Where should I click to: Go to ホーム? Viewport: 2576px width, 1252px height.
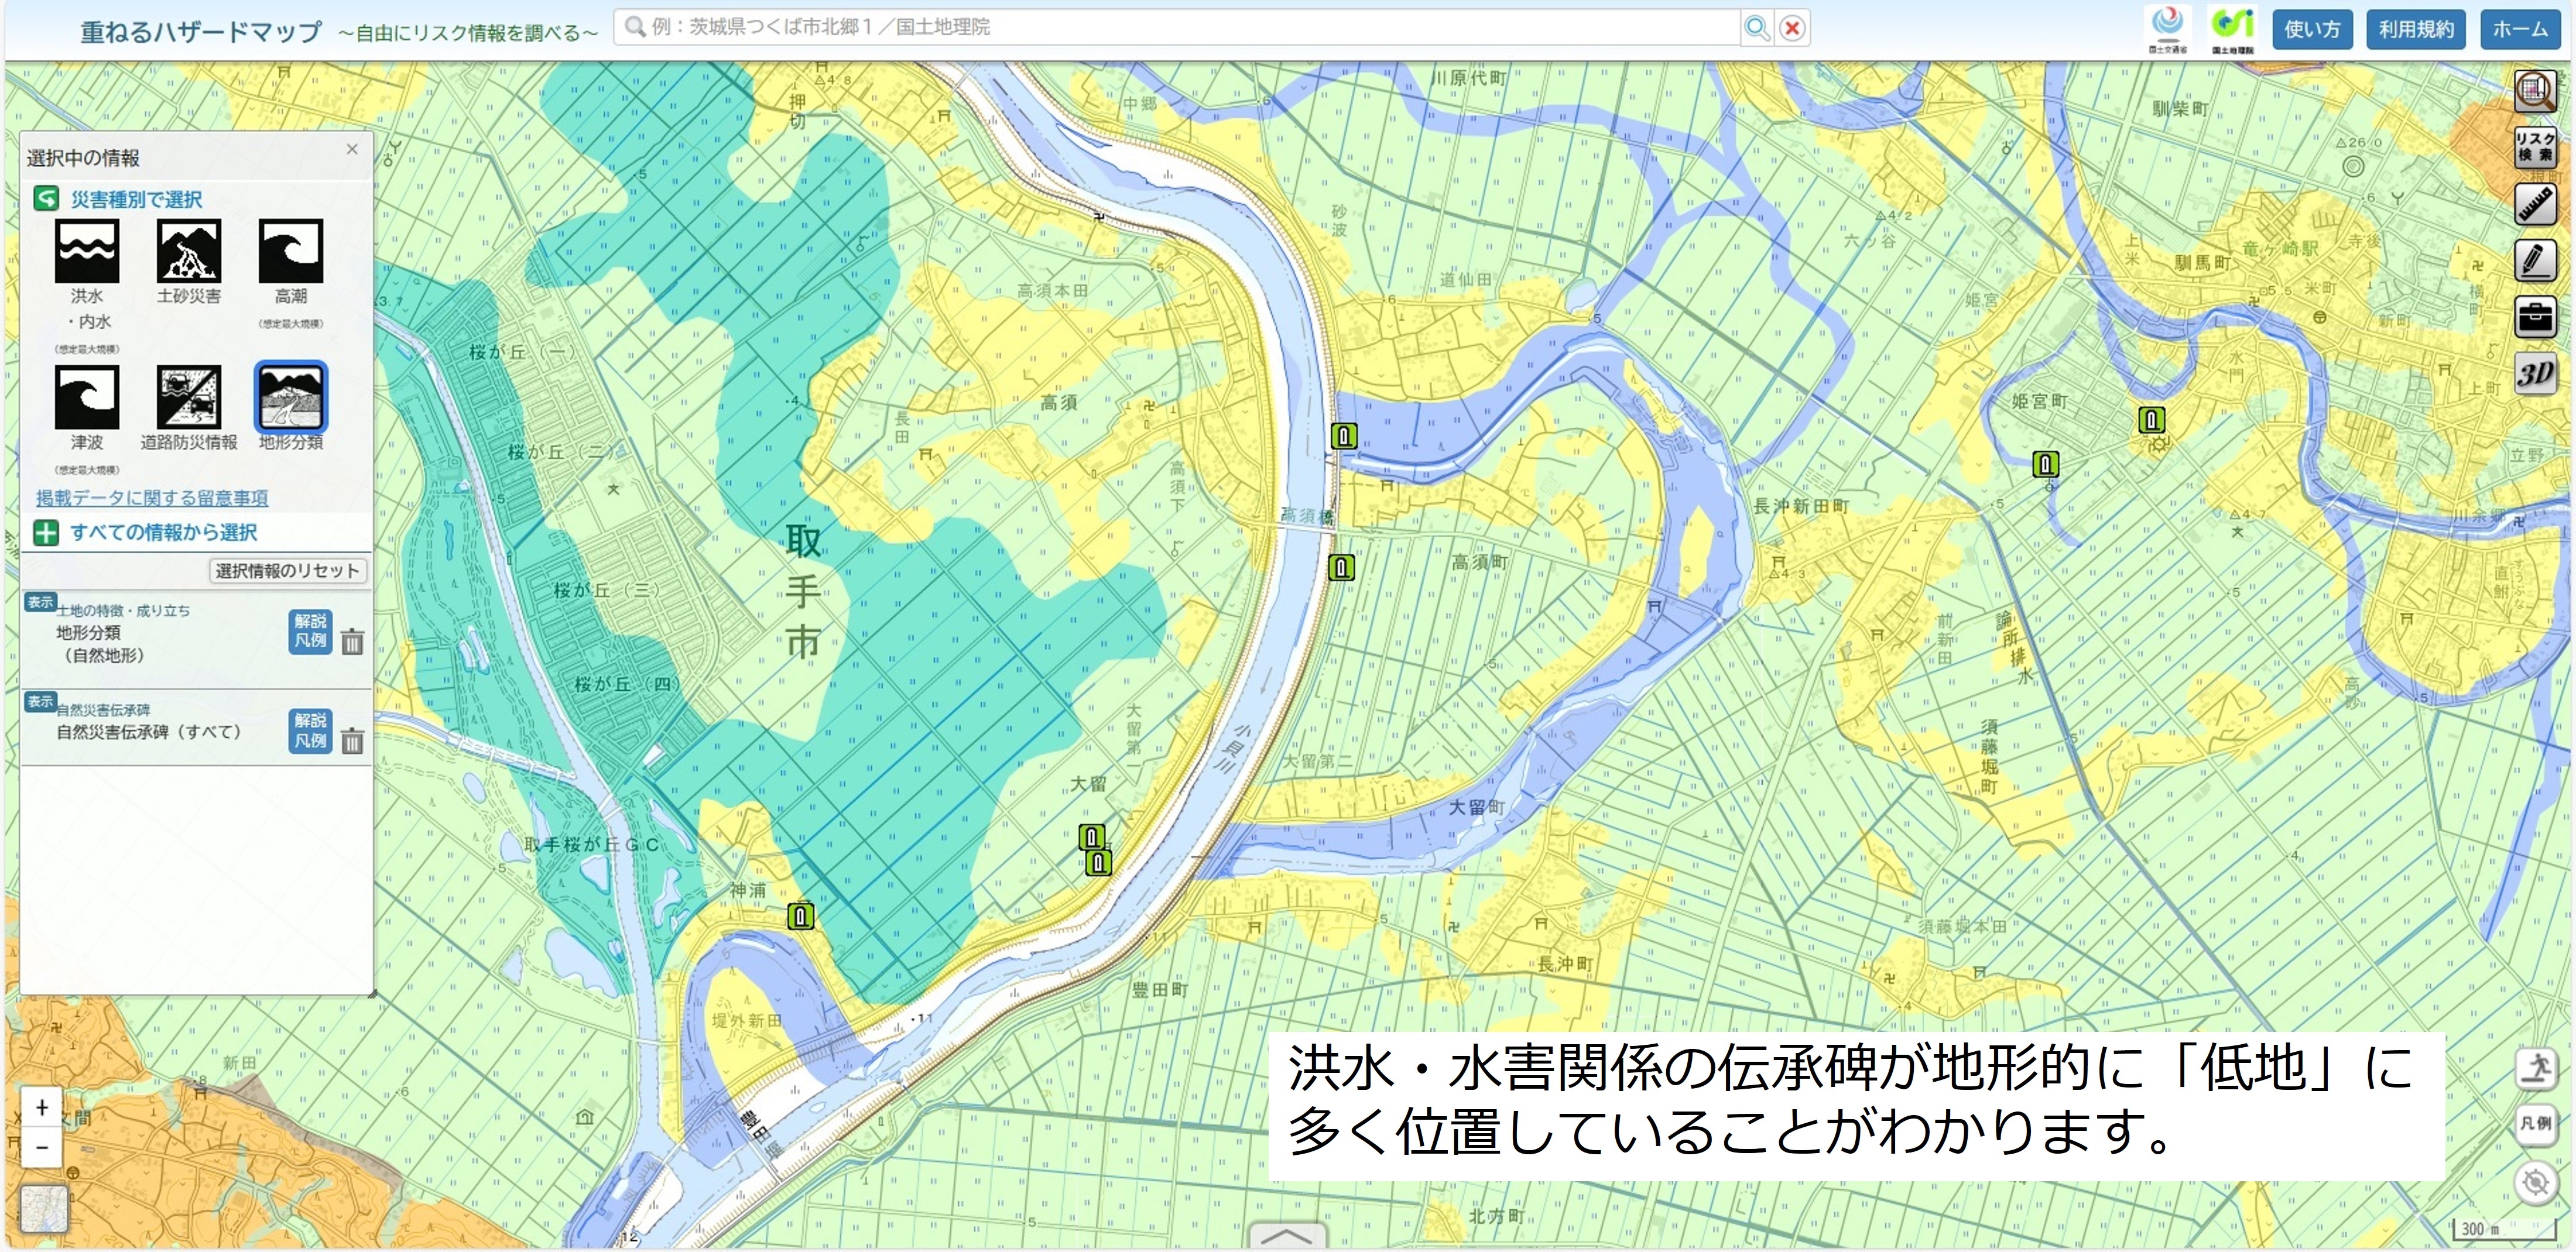pos(2520,29)
